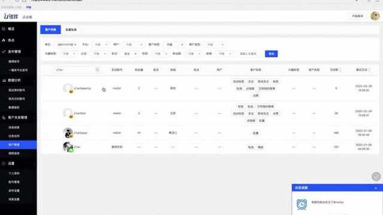
Task: Click the alarm clock icon in the notification popup
Action: point(302,204)
